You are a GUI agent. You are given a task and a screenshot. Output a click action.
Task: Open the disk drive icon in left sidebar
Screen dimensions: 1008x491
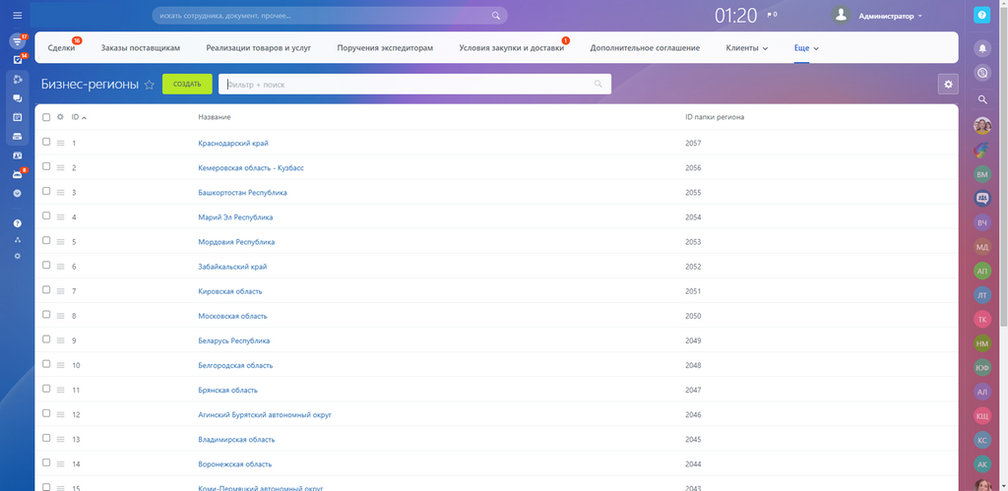(18, 136)
